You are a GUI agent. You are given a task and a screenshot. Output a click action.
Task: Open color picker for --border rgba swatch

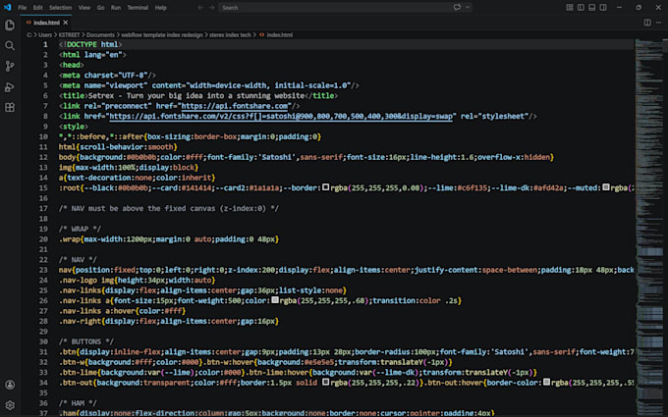click(x=325, y=186)
